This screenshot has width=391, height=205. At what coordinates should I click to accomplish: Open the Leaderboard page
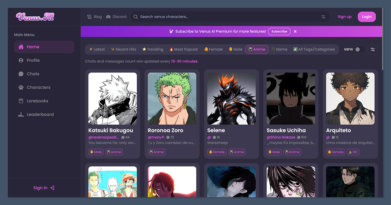pyautogui.click(x=40, y=115)
